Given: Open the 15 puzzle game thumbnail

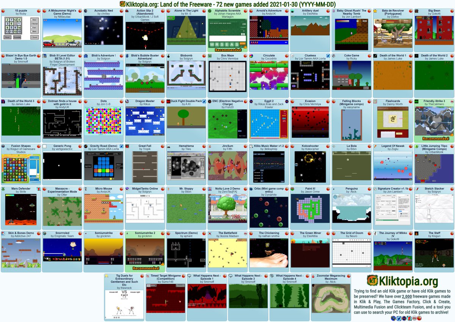Looking at the screenshot, I should coord(21,28).
